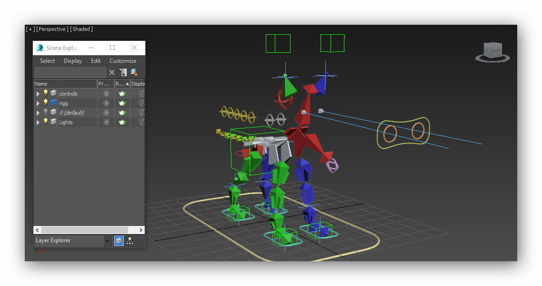Toggle freeze snowflake for the Lights layer
Screen dimensions: 542x286
click(106, 122)
